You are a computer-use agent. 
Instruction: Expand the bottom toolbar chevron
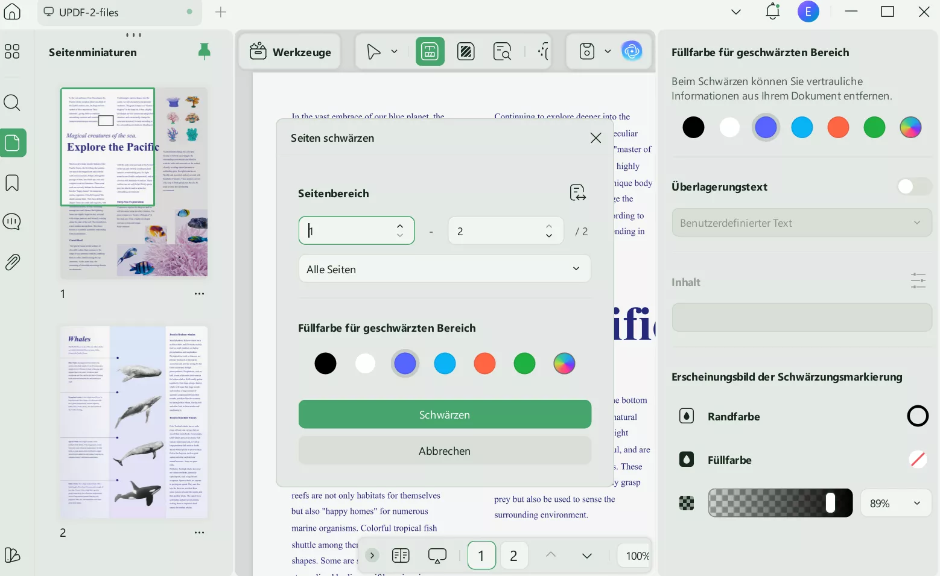click(372, 555)
